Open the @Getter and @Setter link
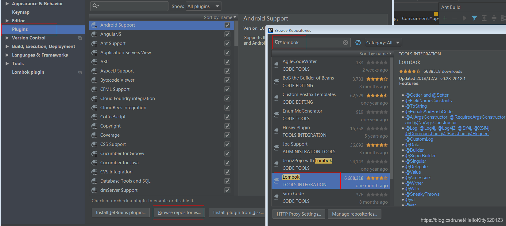Image resolution: width=506 pixels, height=226 pixels. point(427,95)
